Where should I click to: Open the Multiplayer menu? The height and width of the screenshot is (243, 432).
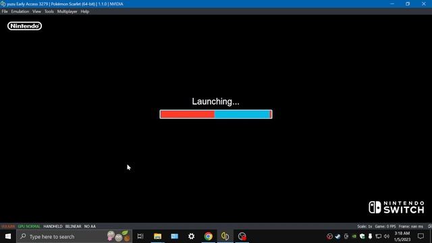tap(67, 11)
